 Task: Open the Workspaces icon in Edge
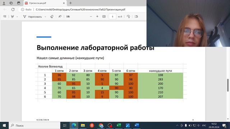(11, 3)
